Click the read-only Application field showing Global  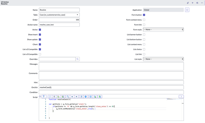tap(163, 10)
